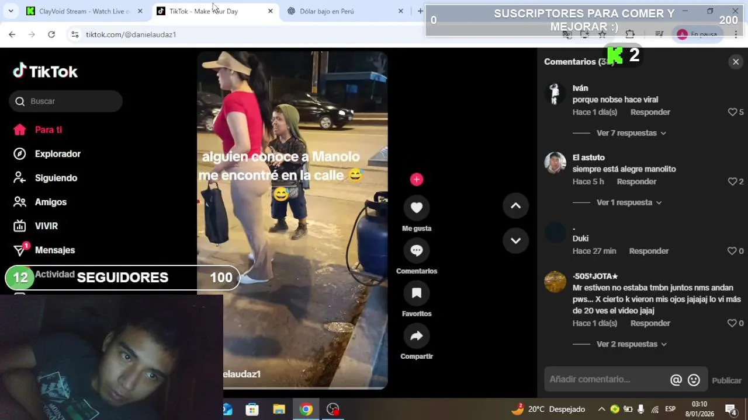Open the En pausa profile menu
748x420 pixels.
(x=698, y=34)
